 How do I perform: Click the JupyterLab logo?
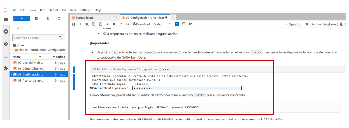click(x=6, y=10)
